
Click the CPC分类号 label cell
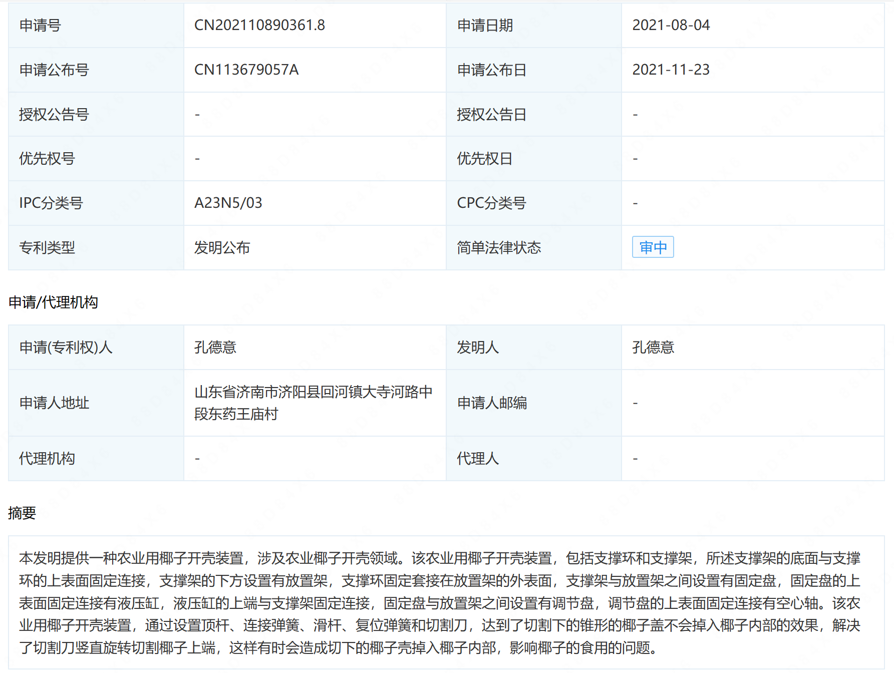tap(534, 203)
